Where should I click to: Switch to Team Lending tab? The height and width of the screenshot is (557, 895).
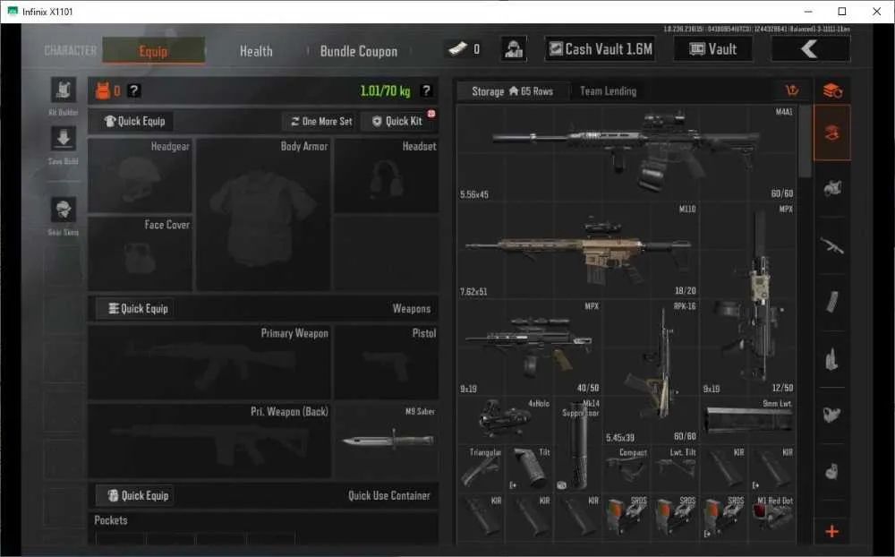608,90
